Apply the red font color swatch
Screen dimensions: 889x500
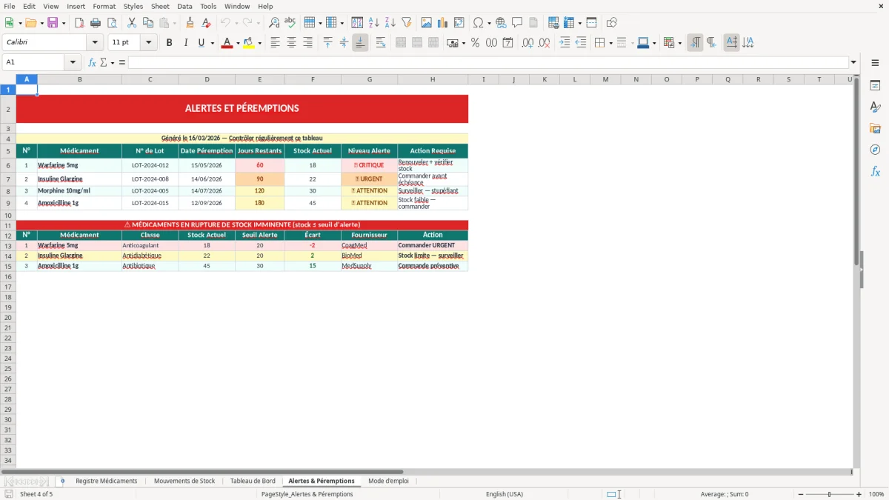coord(226,43)
